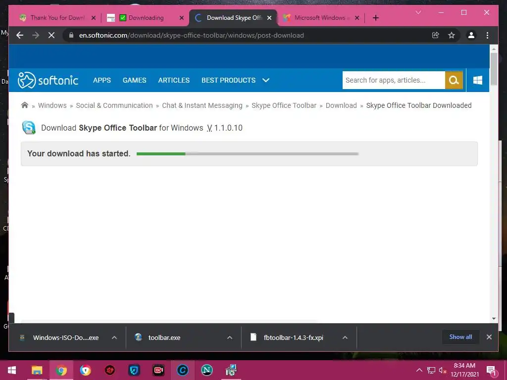Viewport: 507px width, 380px height.
Task: Expand options for Windows-ISO-Do....exe download
Action: click(114, 337)
